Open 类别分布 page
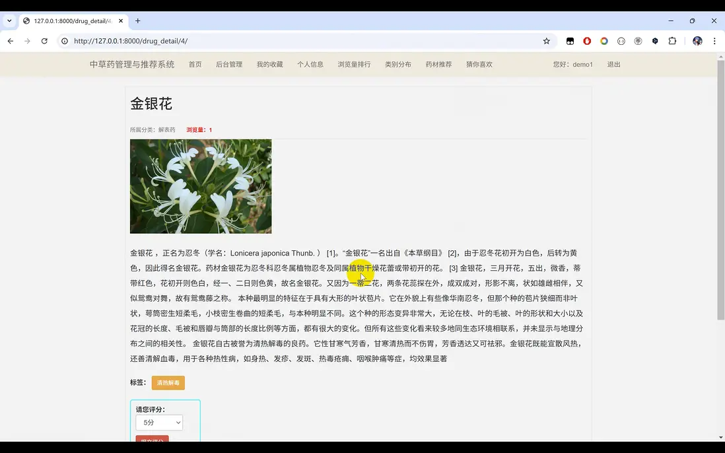Image resolution: width=725 pixels, height=453 pixels. point(398,64)
